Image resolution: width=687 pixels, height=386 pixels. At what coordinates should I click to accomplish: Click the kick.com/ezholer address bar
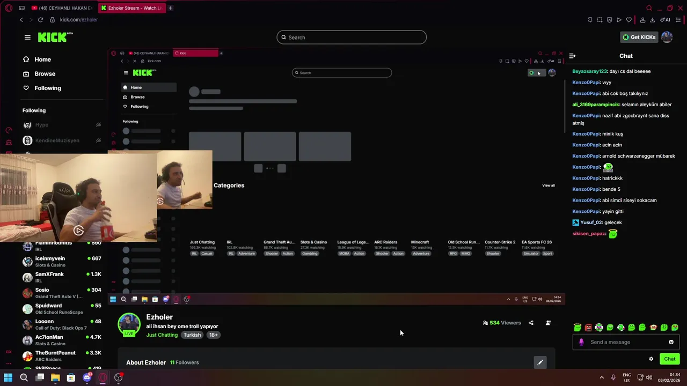79,20
